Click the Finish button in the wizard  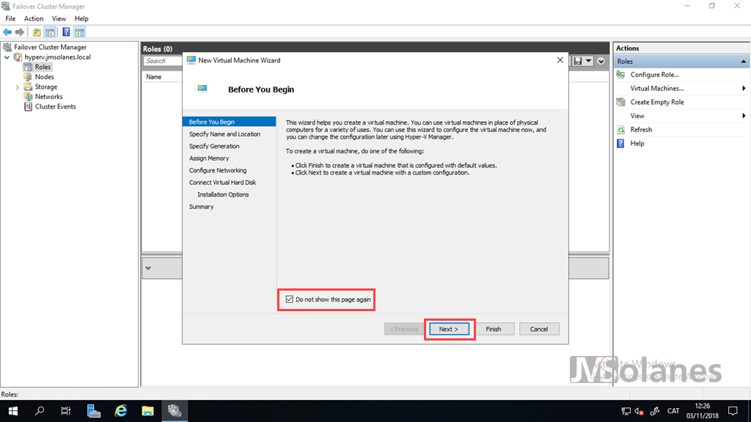[494, 329]
